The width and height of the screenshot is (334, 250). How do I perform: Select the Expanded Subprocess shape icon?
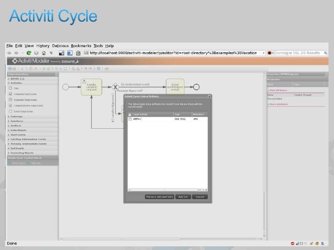click(x=11, y=99)
